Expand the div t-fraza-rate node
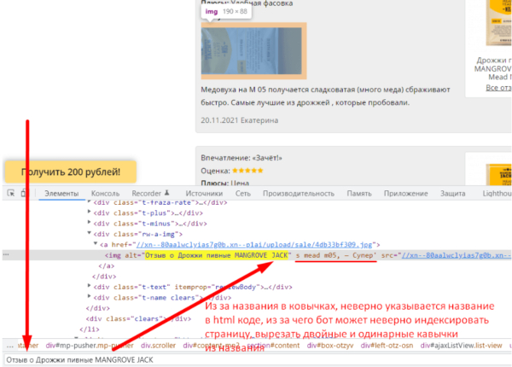This screenshot has height=367, width=512. tap(89, 202)
